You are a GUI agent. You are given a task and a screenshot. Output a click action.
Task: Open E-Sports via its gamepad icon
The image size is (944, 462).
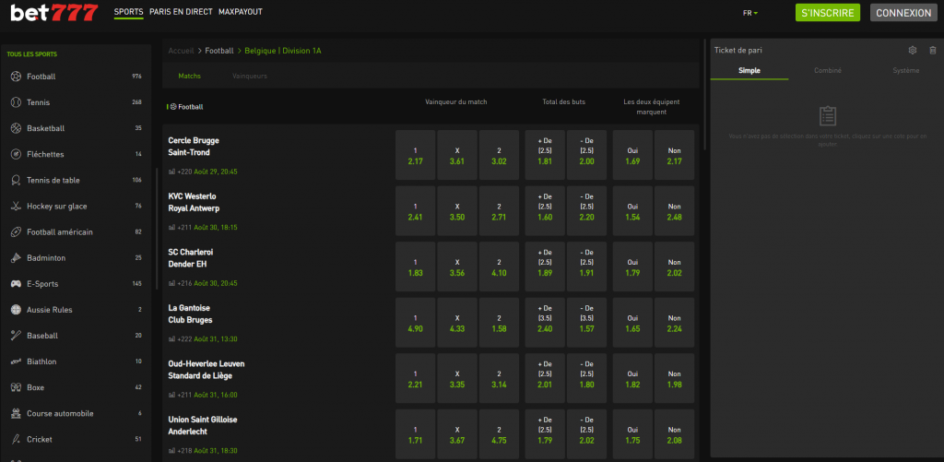point(16,284)
